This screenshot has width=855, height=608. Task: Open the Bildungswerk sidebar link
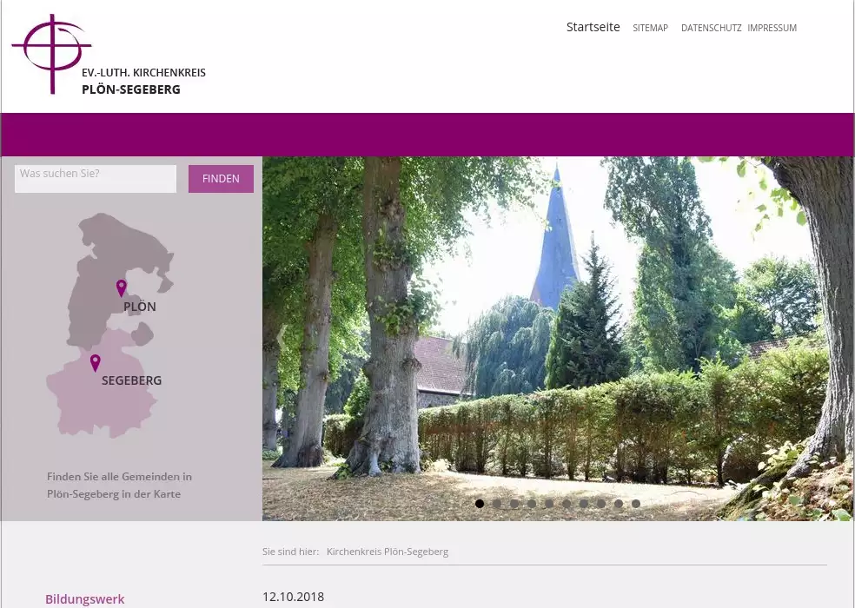click(85, 599)
